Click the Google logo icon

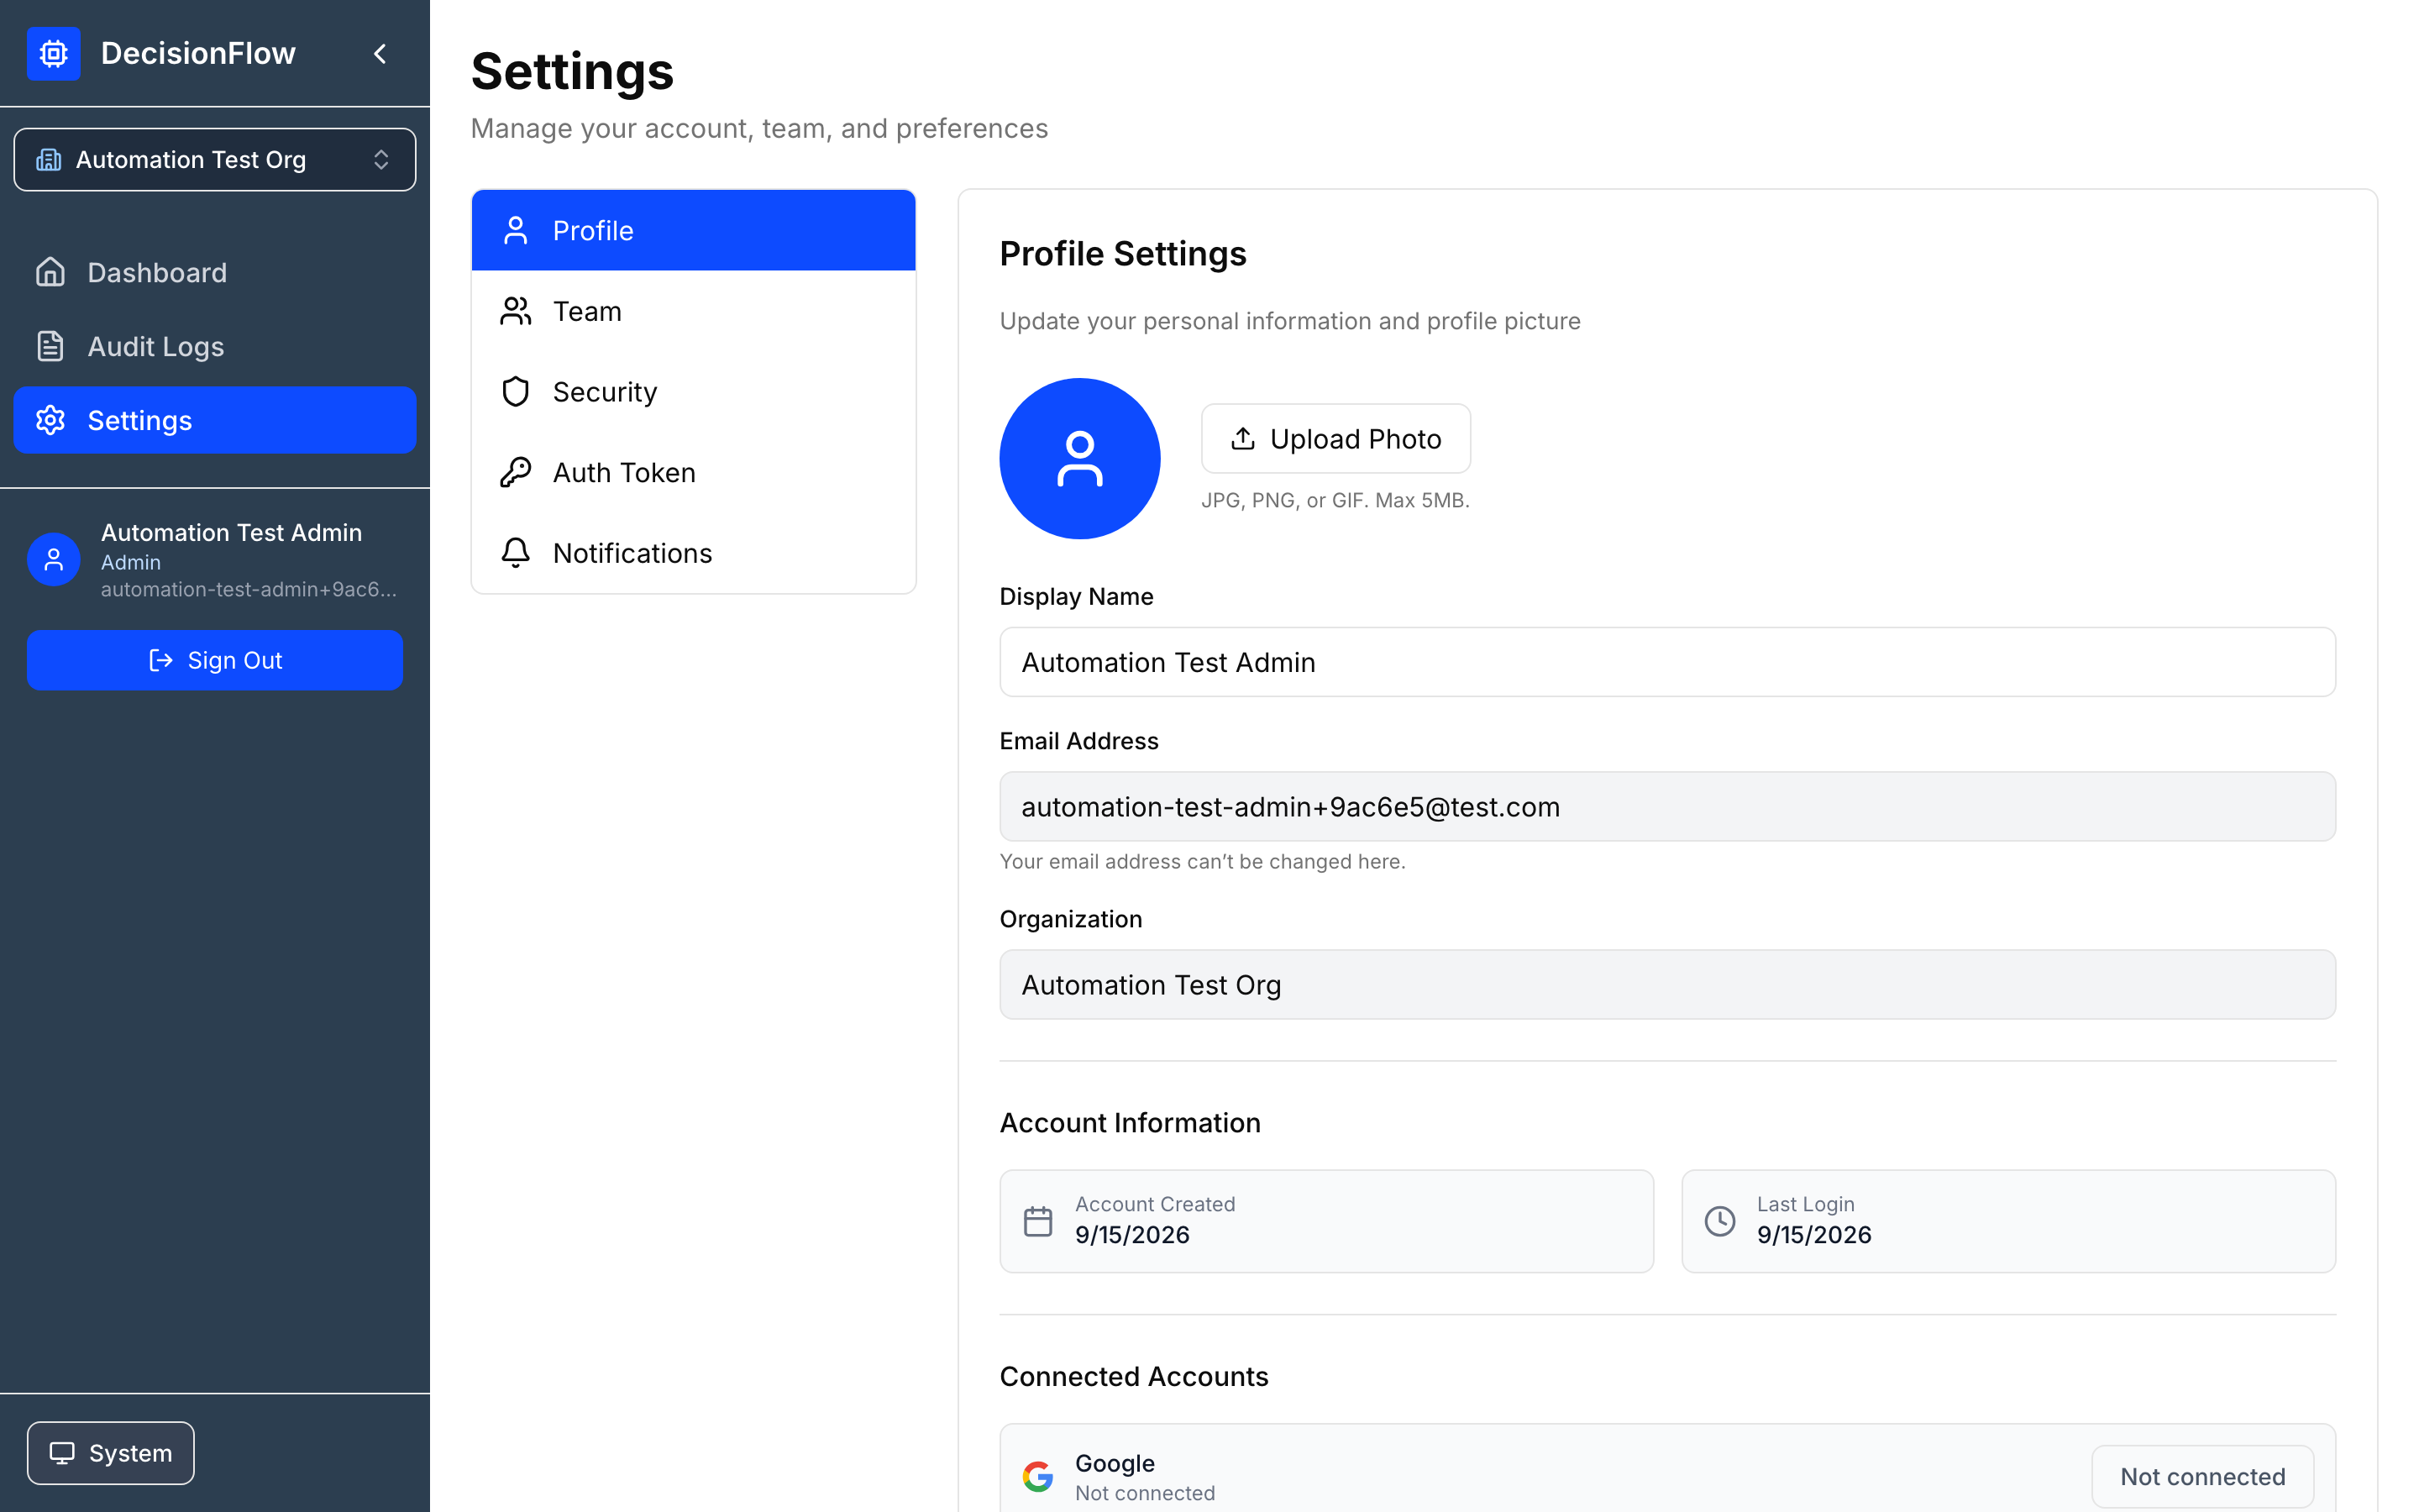click(x=1038, y=1476)
